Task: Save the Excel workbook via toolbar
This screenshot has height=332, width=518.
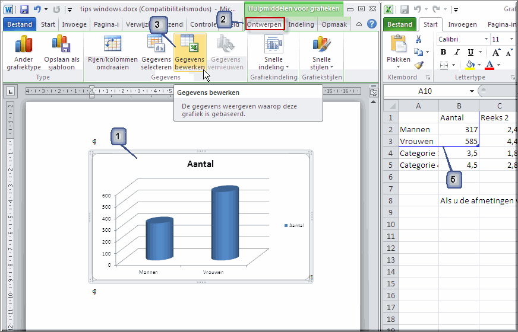Action: pyautogui.click(x=405, y=9)
